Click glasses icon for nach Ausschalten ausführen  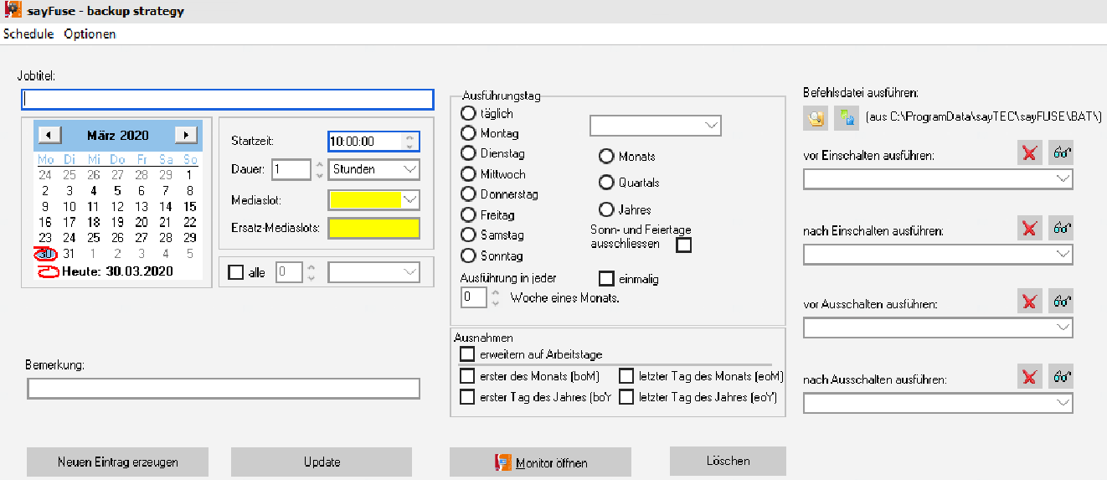[x=1061, y=376]
